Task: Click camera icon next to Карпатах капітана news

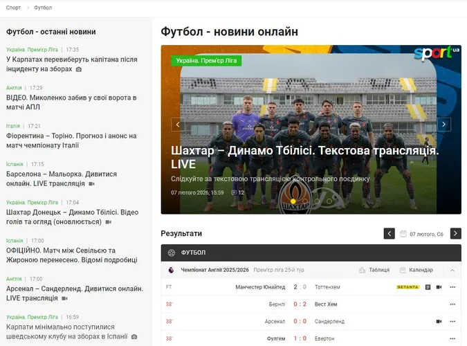Action: click(79, 69)
